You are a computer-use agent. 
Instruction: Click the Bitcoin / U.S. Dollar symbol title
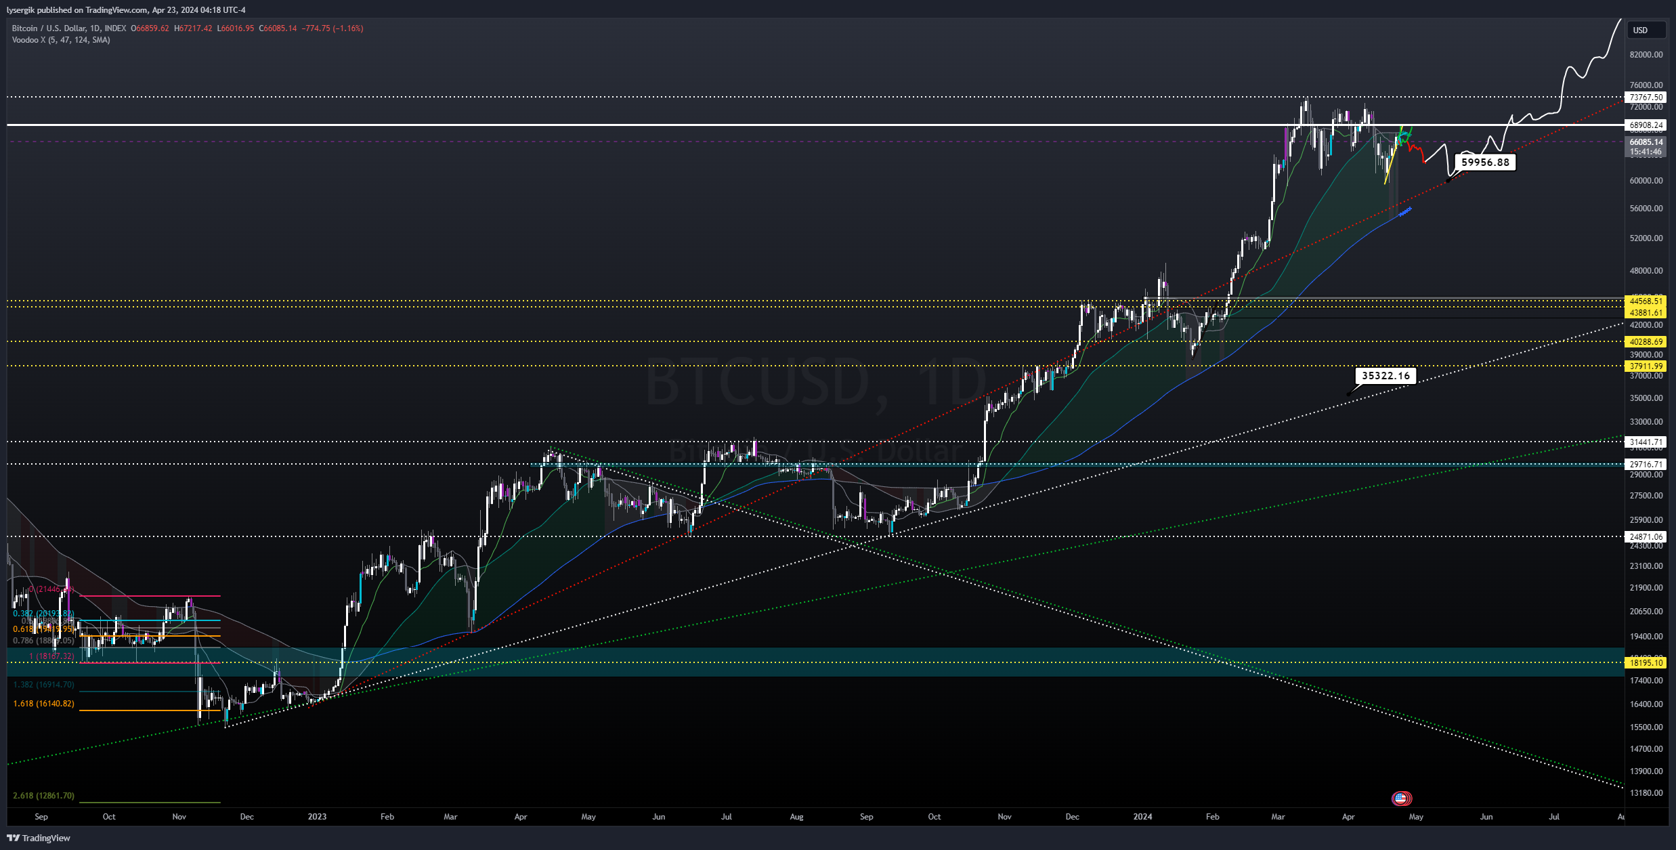point(69,28)
